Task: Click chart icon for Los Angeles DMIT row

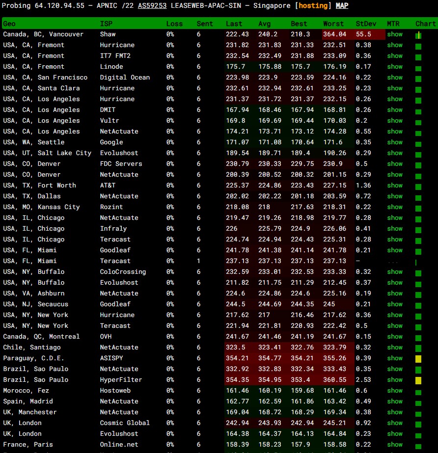Action: (418, 111)
